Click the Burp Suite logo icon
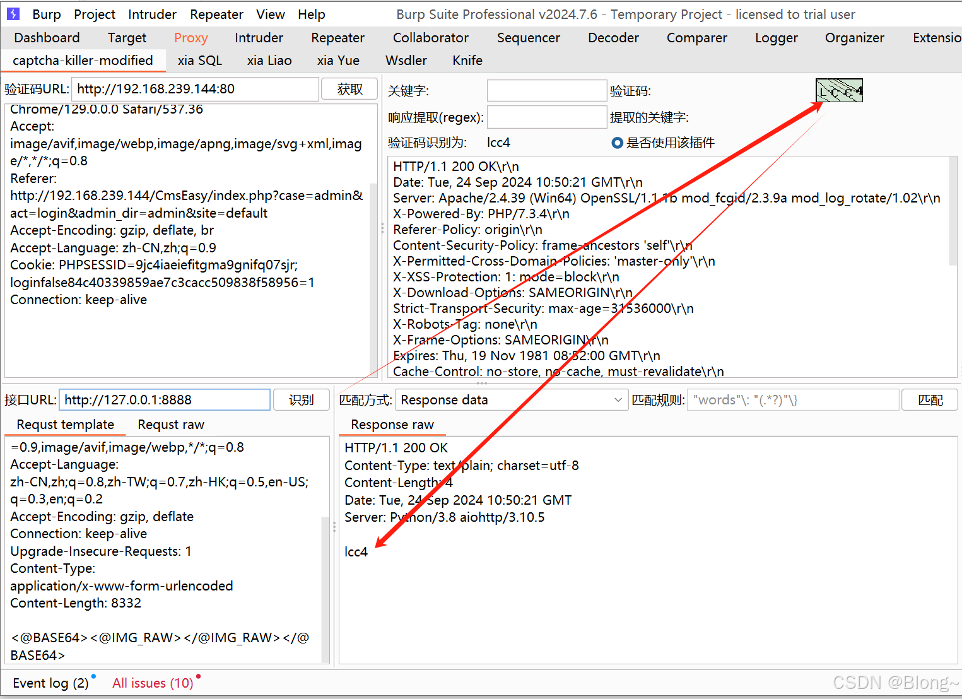 click(13, 14)
